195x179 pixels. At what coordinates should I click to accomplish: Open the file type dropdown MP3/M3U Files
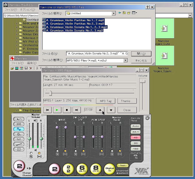pos(126,60)
